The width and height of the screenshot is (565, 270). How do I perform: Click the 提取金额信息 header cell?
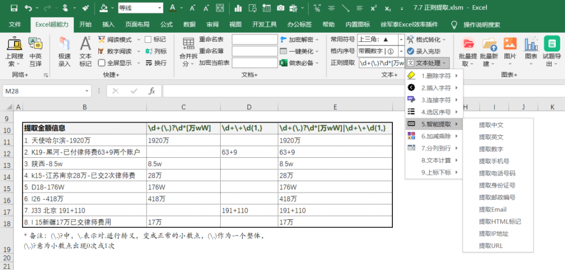tap(85, 127)
